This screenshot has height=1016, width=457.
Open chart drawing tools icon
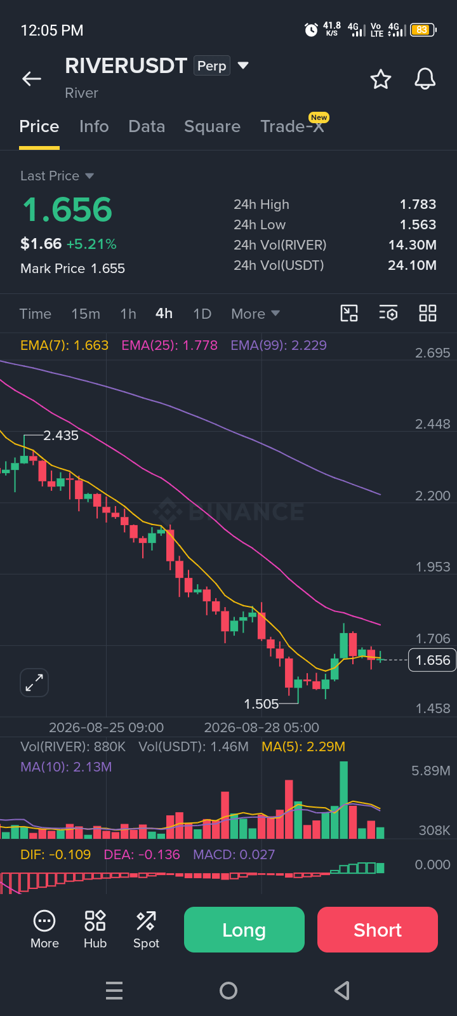point(349,313)
